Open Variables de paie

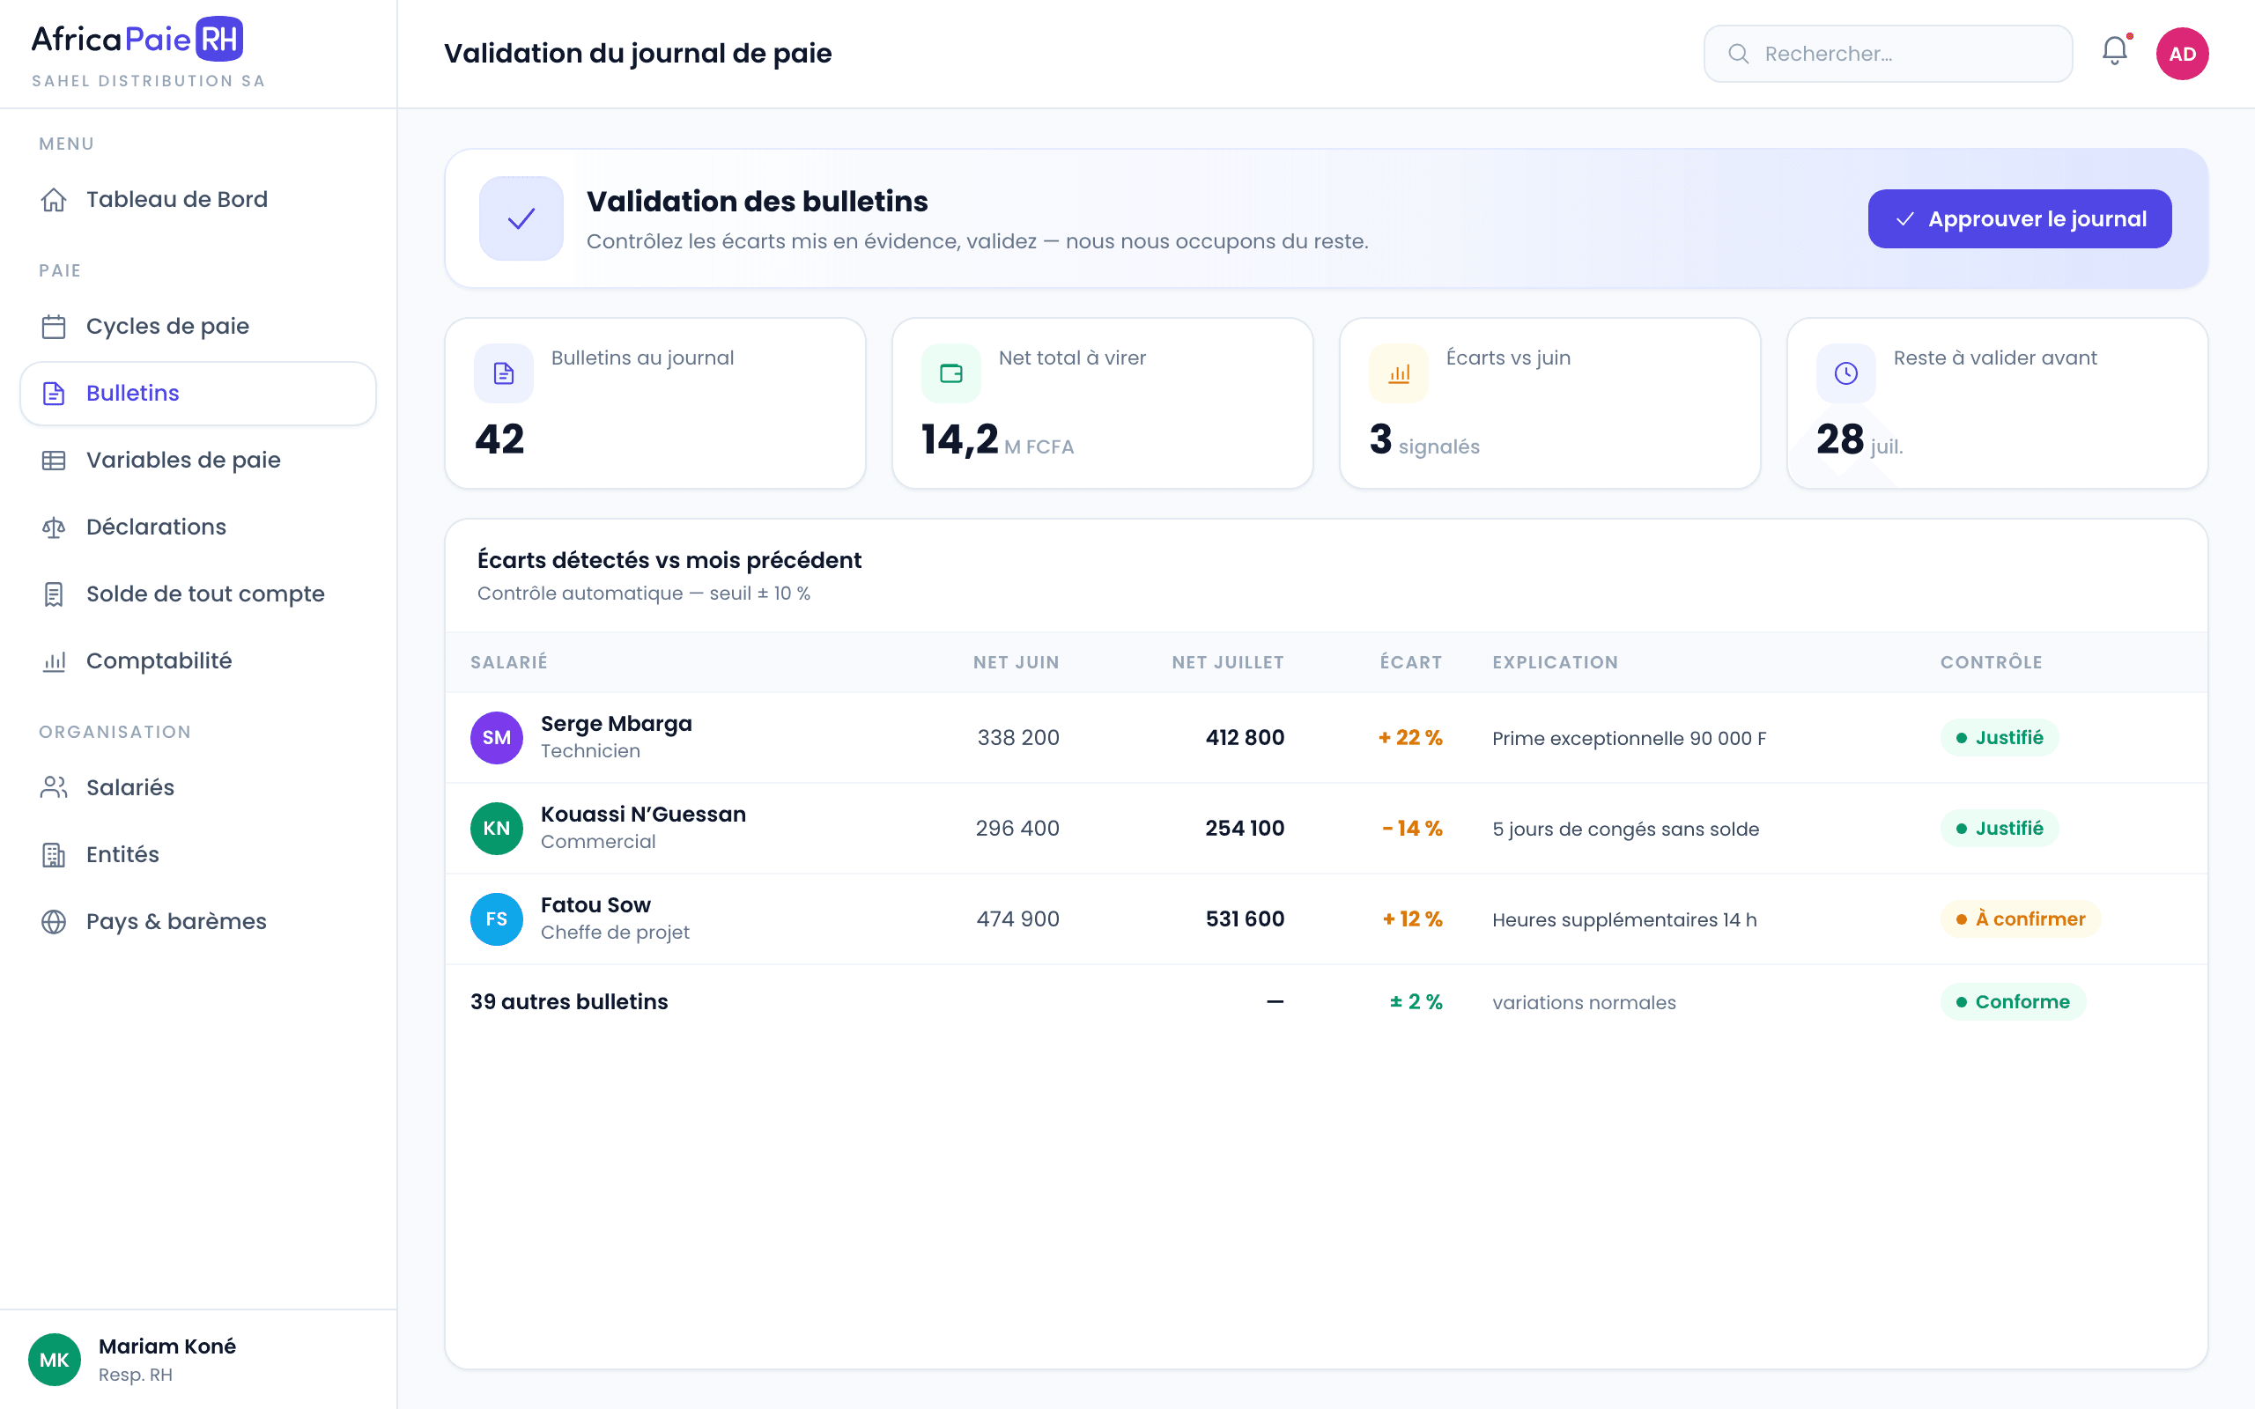(197, 461)
